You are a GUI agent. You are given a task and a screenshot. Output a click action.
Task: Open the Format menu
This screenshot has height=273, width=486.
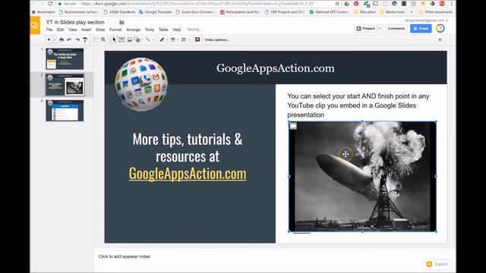pyautogui.click(x=115, y=30)
